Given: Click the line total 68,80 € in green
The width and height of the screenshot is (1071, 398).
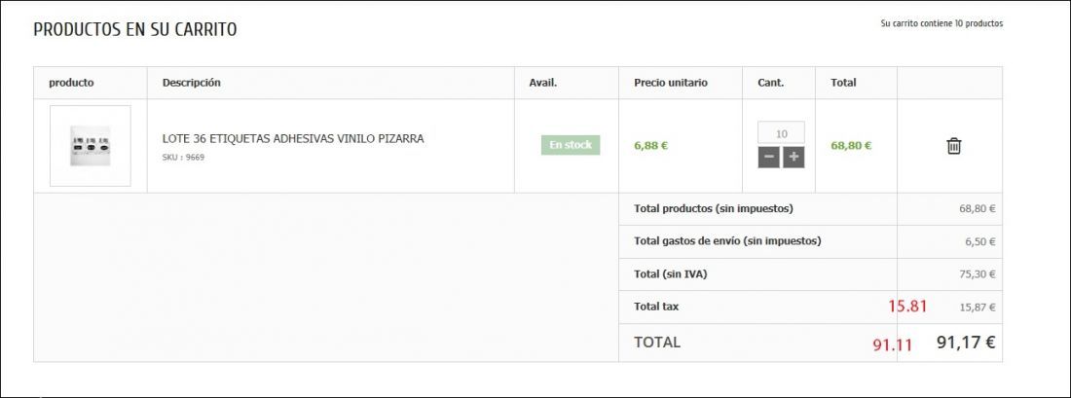Looking at the screenshot, I should (x=851, y=145).
